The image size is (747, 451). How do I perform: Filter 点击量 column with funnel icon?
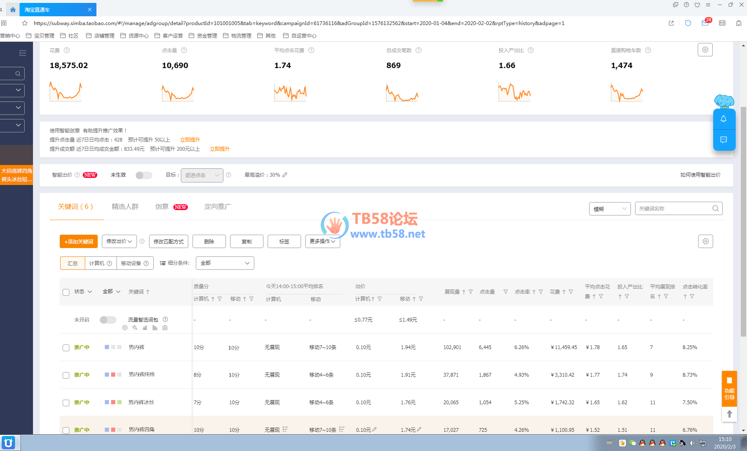506,291
